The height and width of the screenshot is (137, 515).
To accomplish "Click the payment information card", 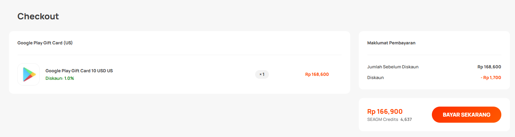I will [x=434, y=60].
